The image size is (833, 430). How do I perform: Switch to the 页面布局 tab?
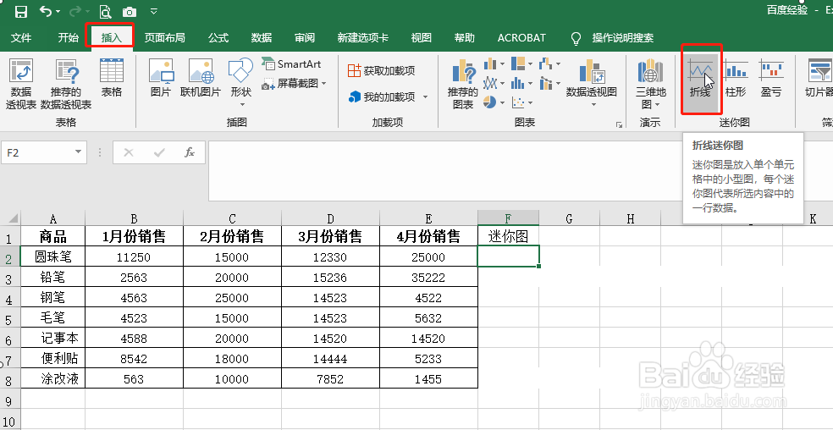pos(165,38)
